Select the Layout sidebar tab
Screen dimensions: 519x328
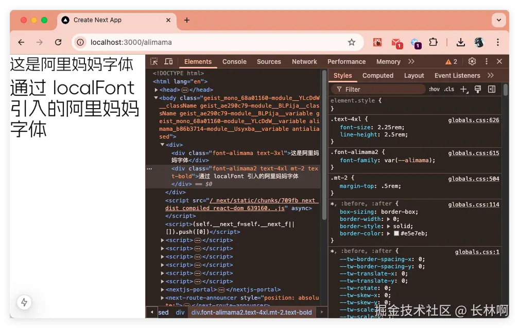(x=414, y=76)
